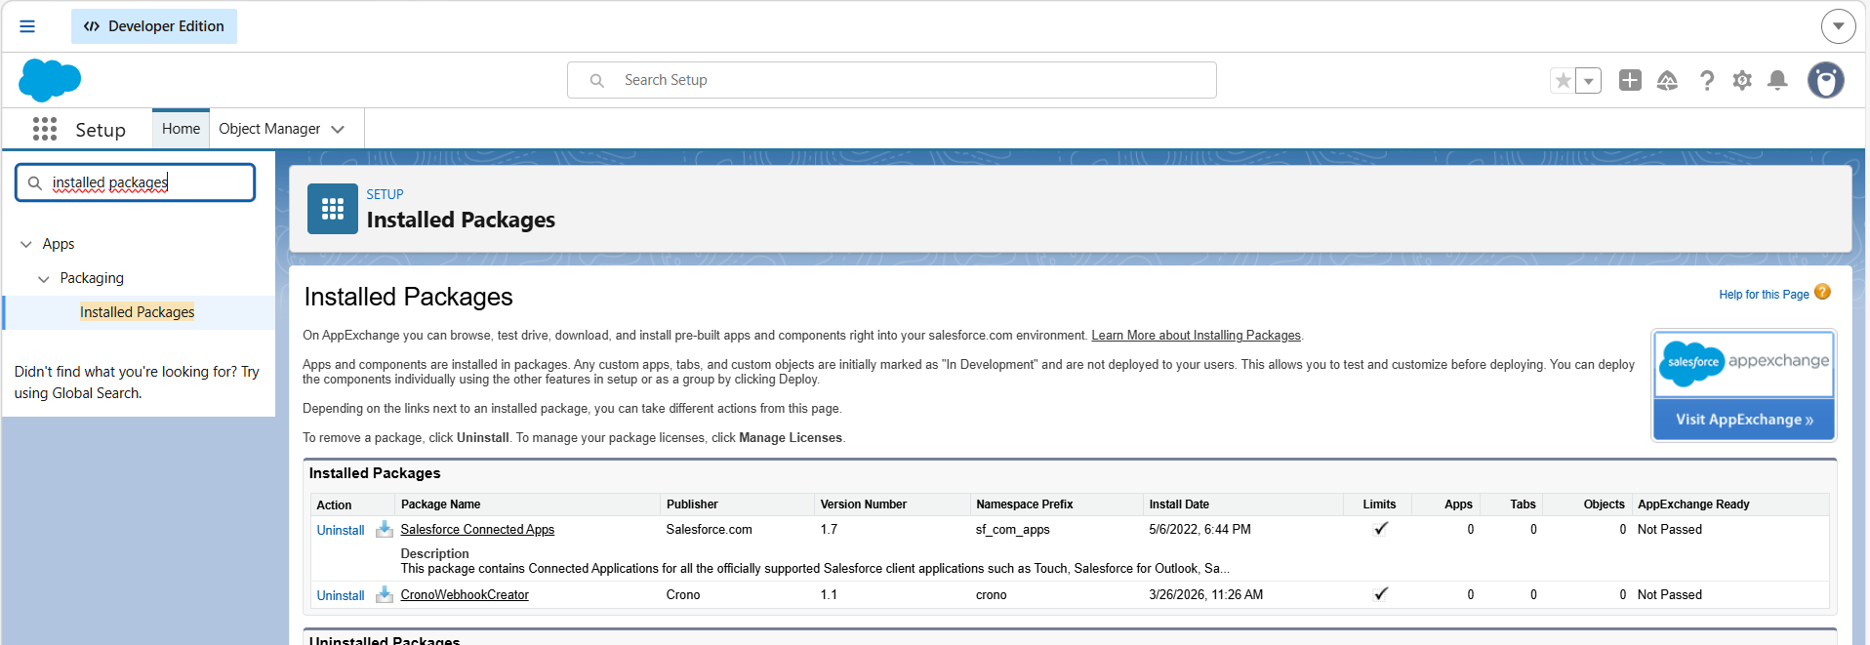Click into the Search Setup field

[892, 80]
